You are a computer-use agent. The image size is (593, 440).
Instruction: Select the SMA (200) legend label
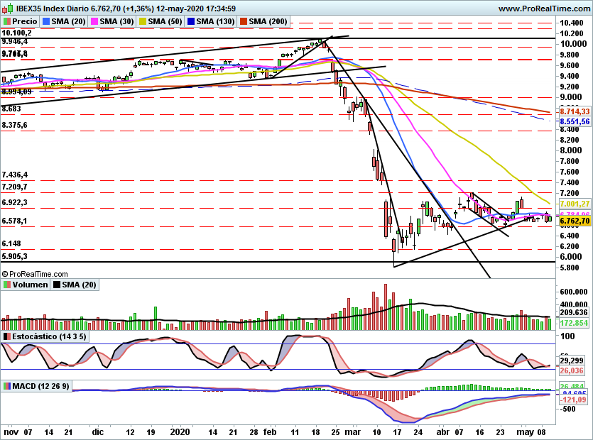coord(268,22)
